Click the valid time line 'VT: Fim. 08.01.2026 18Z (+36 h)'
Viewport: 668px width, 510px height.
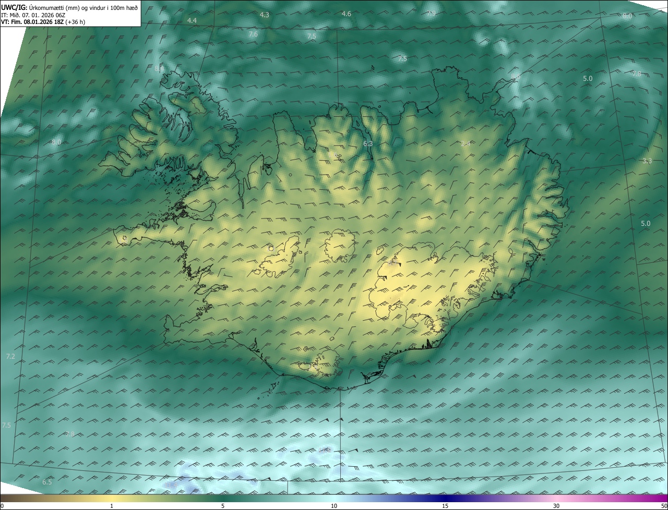click(43, 22)
